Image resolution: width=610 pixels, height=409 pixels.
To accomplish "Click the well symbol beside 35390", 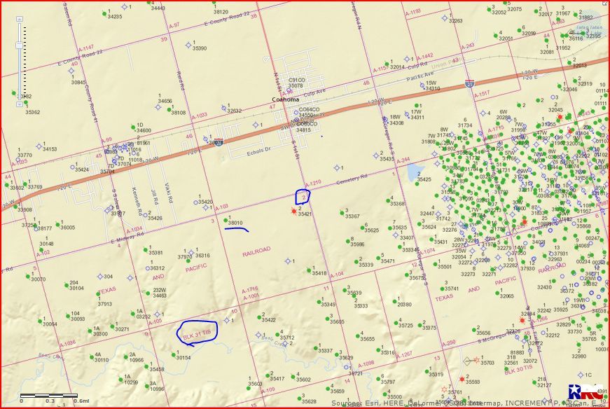I will pyautogui.click(x=188, y=46).
